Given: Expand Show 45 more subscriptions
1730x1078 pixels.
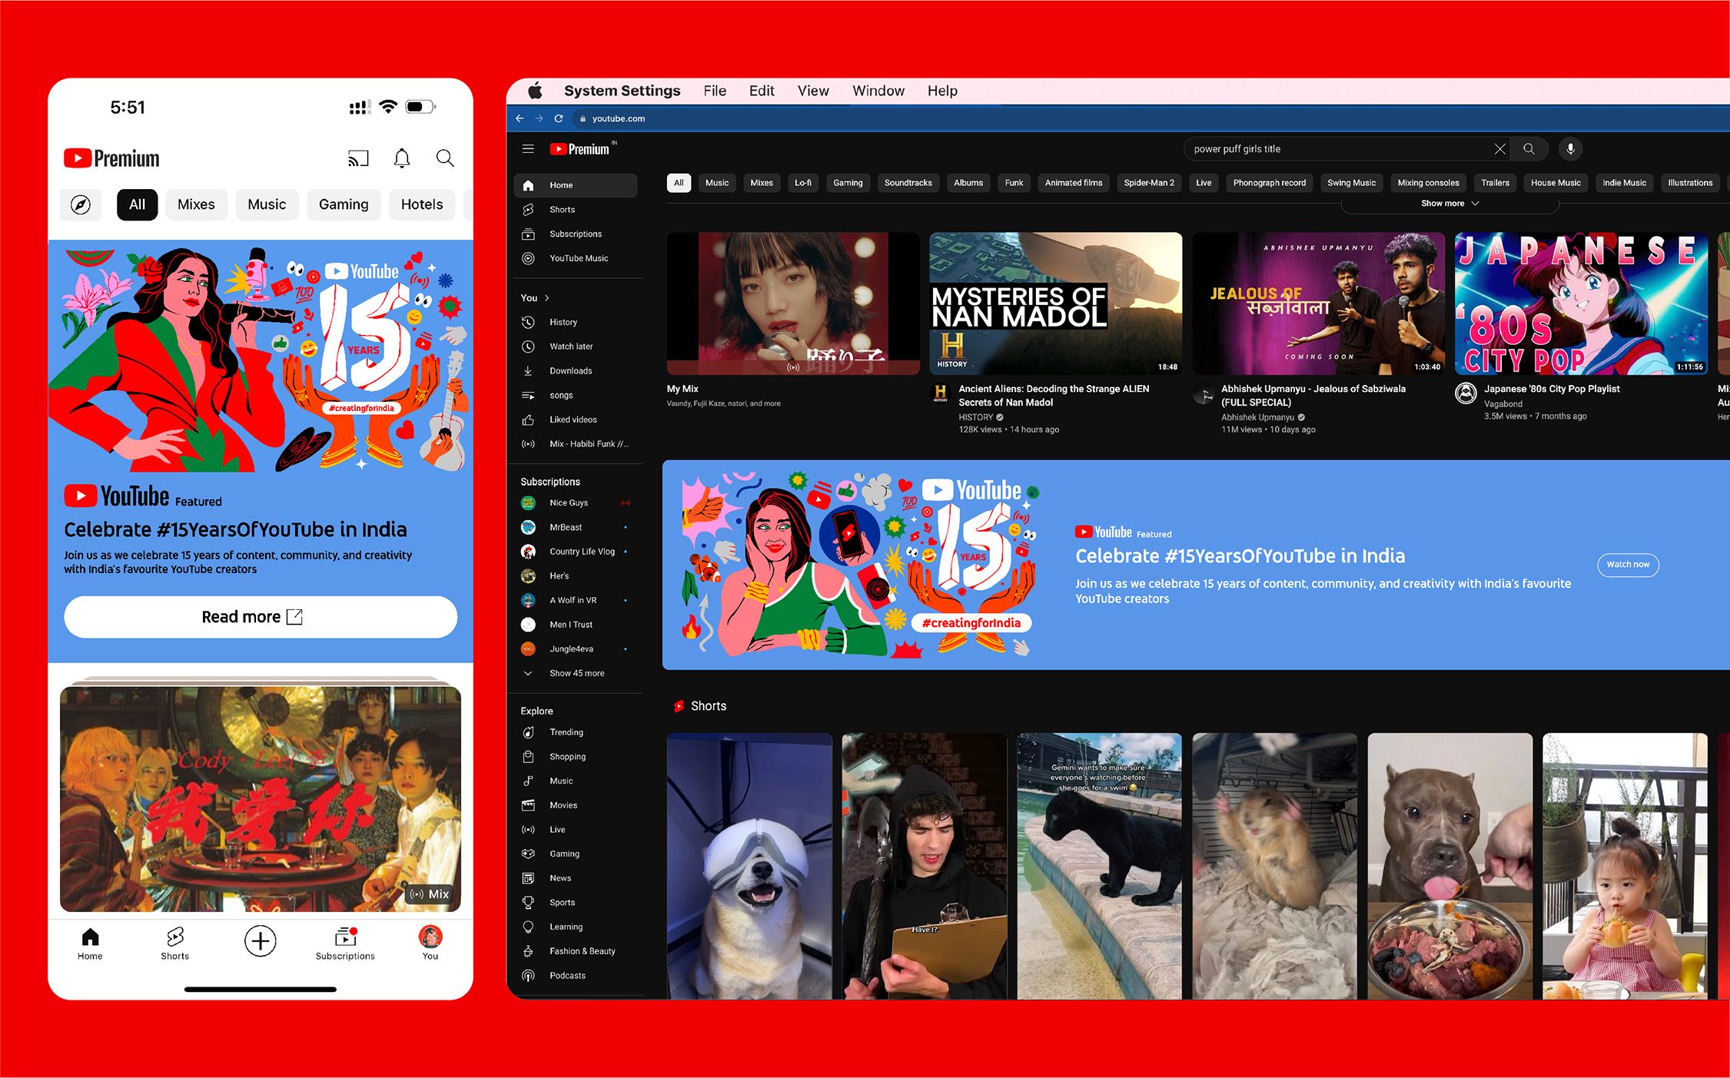Looking at the screenshot, I should [576, 673].
